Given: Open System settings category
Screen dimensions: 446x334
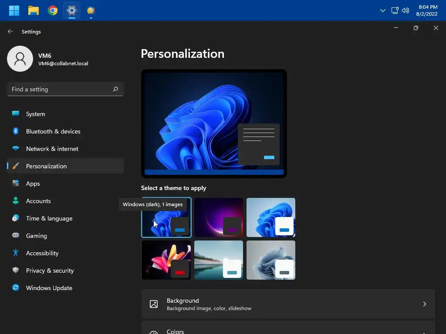Looking at the screenshot, I should point(65,114).
